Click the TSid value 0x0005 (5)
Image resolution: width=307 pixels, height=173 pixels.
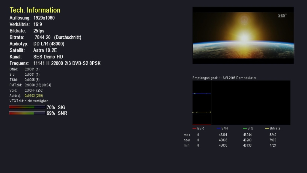32,80
